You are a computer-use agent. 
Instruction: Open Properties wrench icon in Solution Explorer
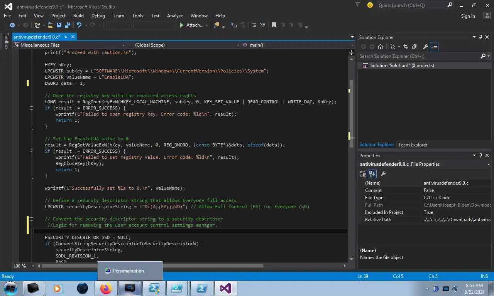coord(425,47)
